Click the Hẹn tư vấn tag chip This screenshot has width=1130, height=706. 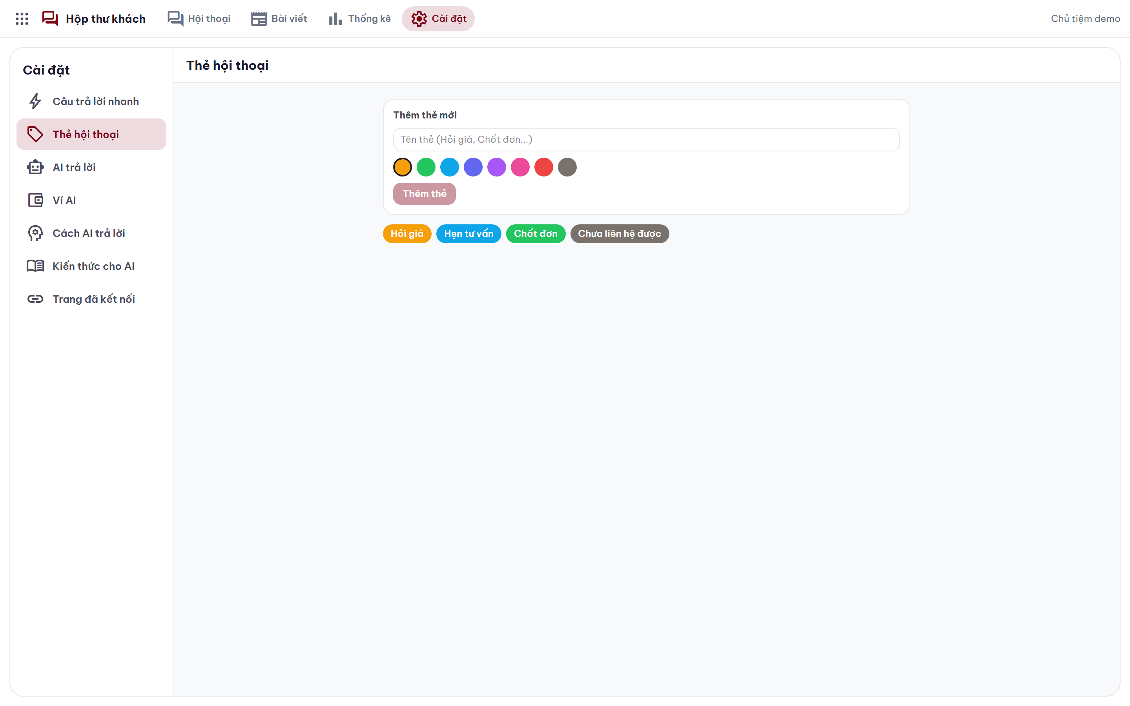[x=469, y=233]
